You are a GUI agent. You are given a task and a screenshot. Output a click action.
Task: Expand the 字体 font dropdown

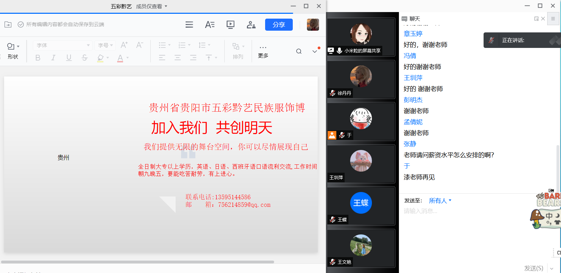tap(63, 45)
